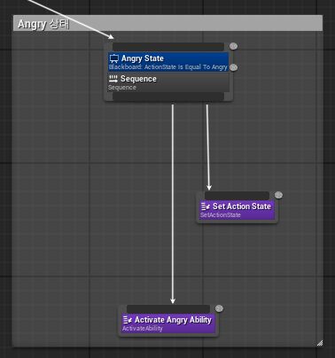Click the Sequence composite node icon
Viewport: 335px width, 358px height.
click(x=113, y=79)
